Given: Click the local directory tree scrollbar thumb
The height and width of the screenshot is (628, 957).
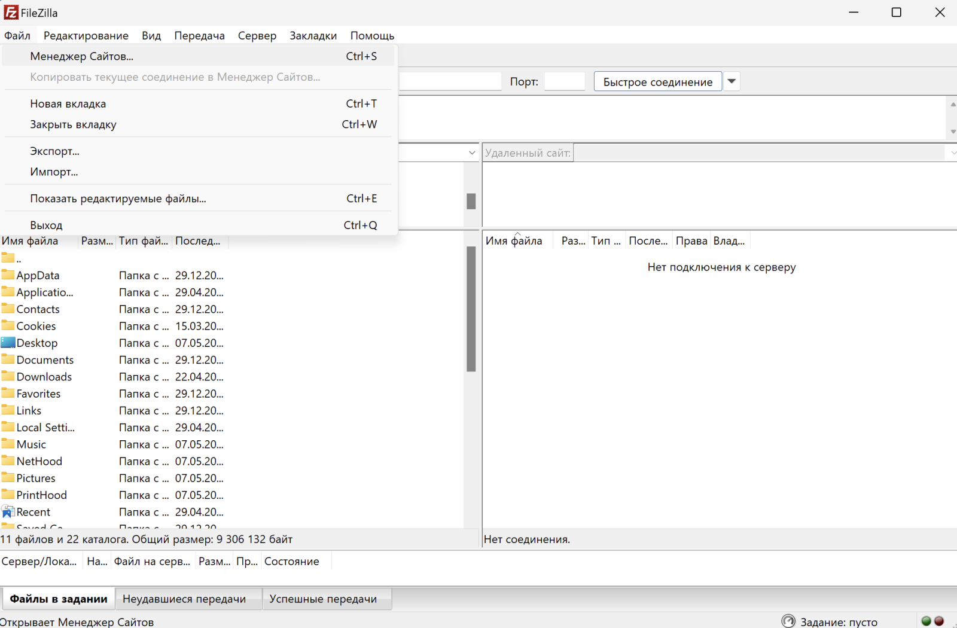Looking at the screenshot, I should (471, 201).
